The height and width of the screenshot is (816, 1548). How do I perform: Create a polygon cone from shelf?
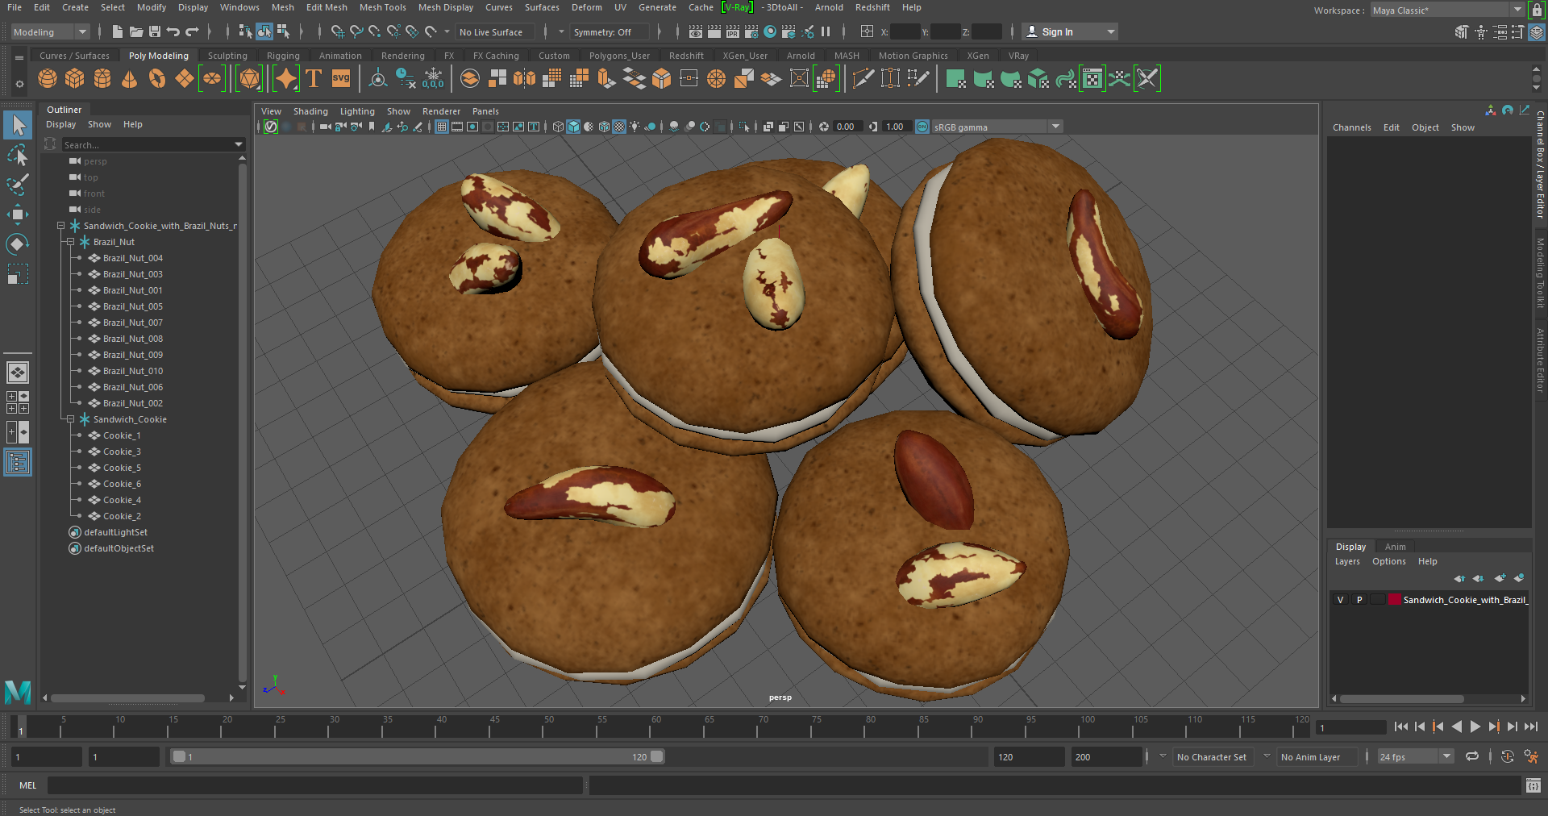(x=129, y=78)
